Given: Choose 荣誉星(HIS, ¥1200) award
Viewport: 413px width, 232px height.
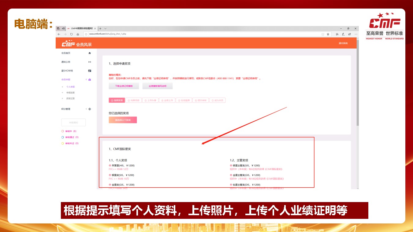Looking at the screenshot, I should (x=122, y=166).
